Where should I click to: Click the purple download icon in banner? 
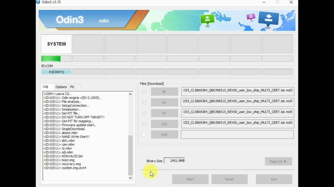[x=251, y=17]
